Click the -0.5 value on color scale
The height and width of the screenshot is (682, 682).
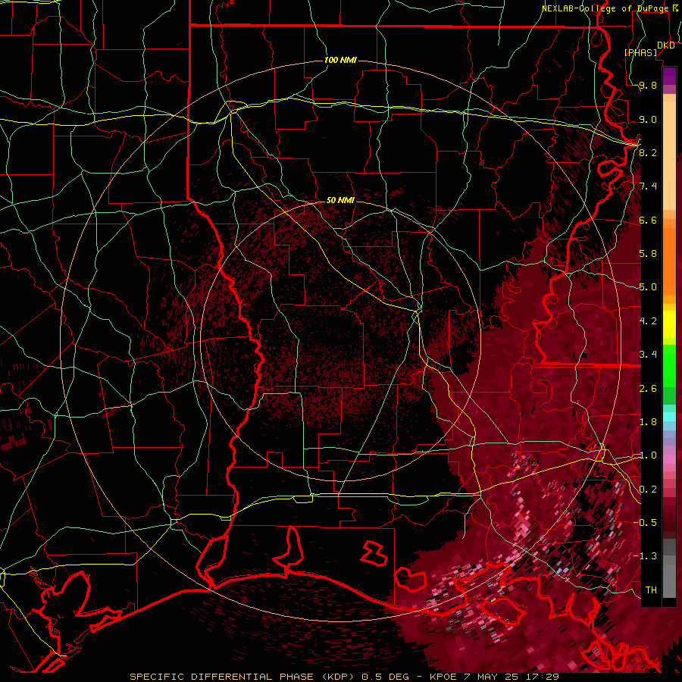pos(645,523)
